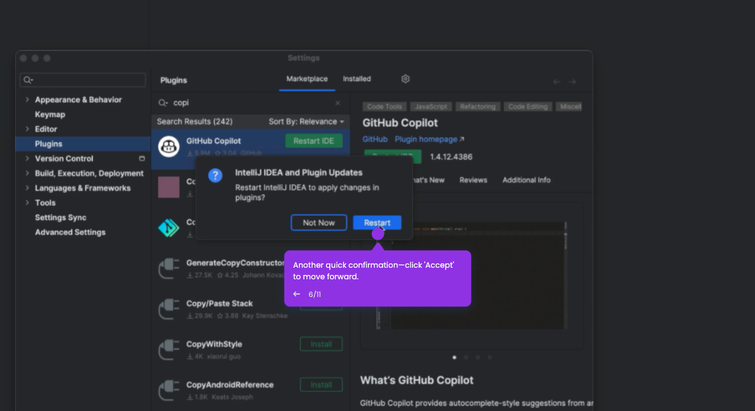Screen dimensions: 755x411
Task: Expand Languages & Frameworks section
Action: (x=27, y=188)
